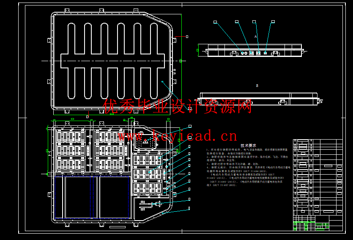Image resolution: width=353 pixels, height=240 pixels.
Task: Select the red leader callout box beside top view
Action: click(x=187, y=37)
